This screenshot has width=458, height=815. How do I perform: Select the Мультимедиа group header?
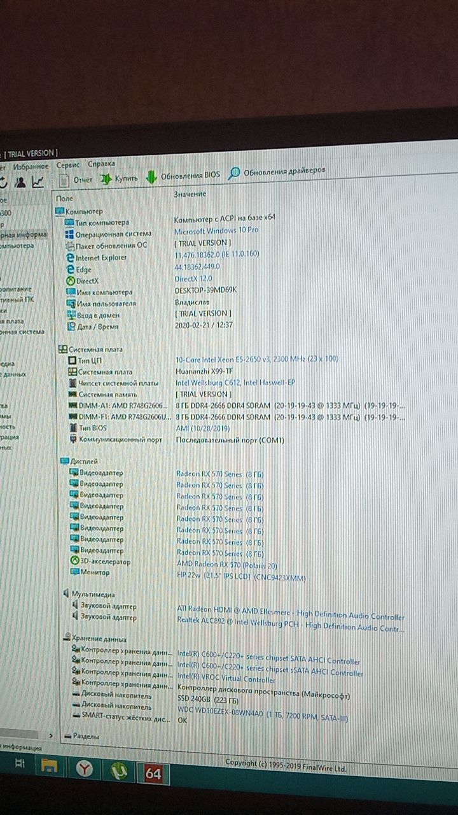[90, 595]
